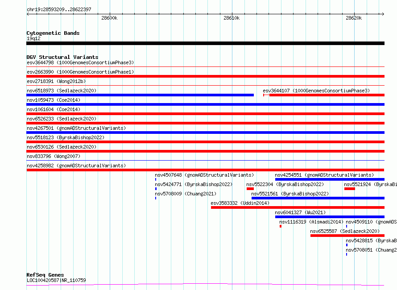Click the nsv6518973 (Sedlazeck2020) label

[62, 91]
